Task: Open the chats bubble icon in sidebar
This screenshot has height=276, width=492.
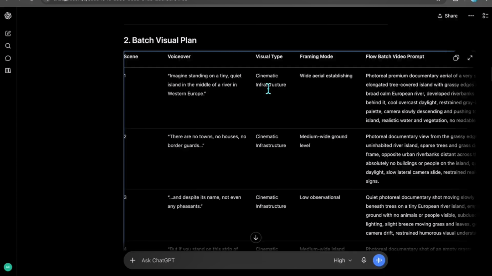Action: pos(8,58)
